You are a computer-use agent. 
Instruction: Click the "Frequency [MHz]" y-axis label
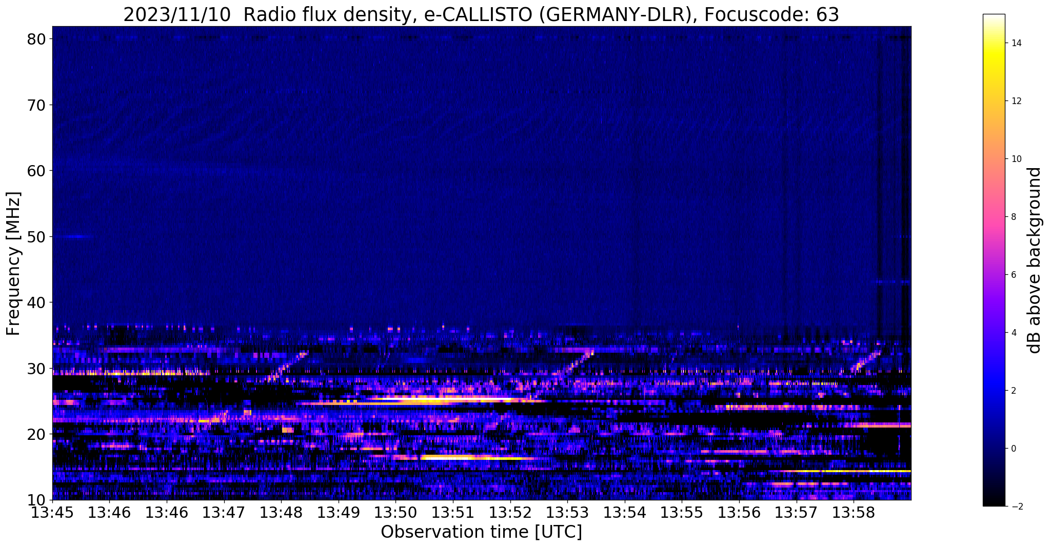pyautogui.click(x=13, y=263)
